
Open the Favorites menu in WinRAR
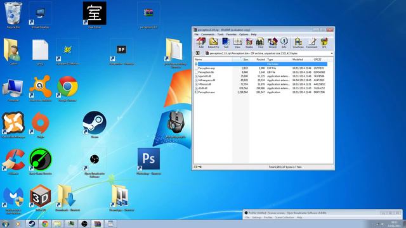click(231, 34)
